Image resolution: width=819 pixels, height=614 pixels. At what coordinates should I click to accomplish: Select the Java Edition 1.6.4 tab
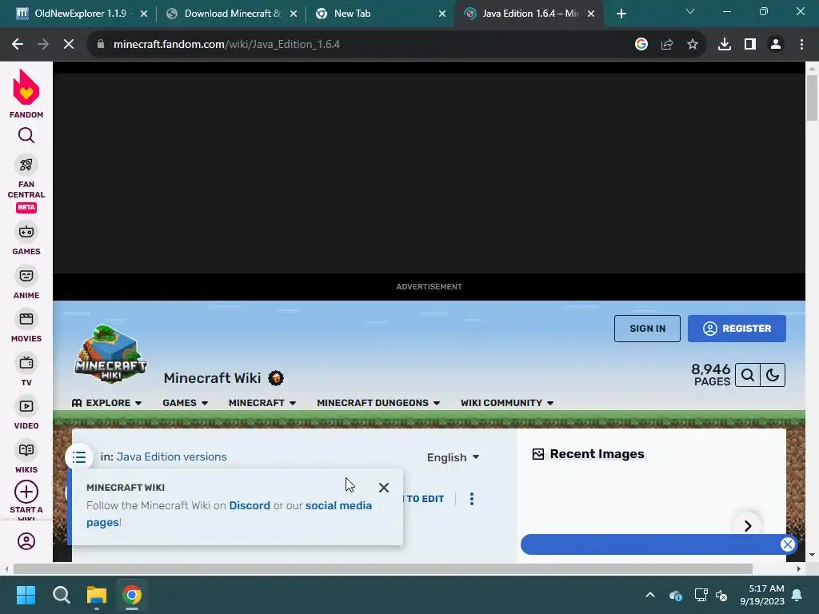529,14
